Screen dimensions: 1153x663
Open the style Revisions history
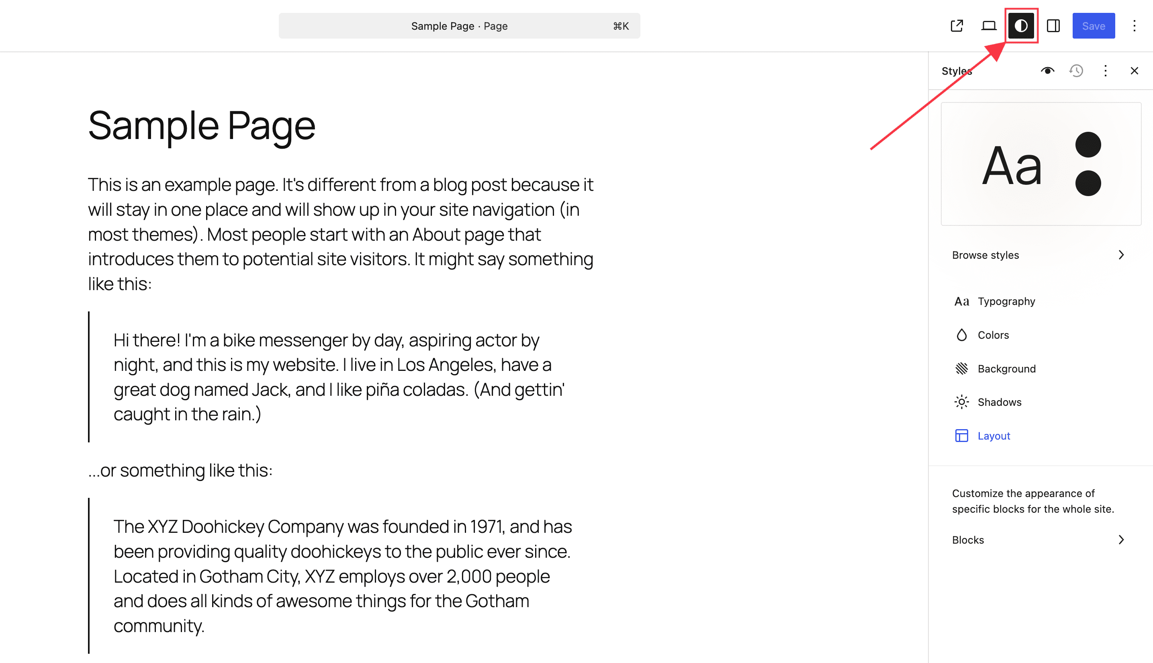tap(1076, 71)
